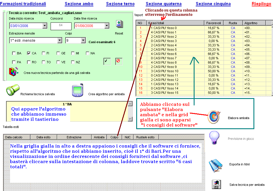Click the red prohibited cancel icon
The width and height of the screenshot is (273, 191).
[119, 61]
